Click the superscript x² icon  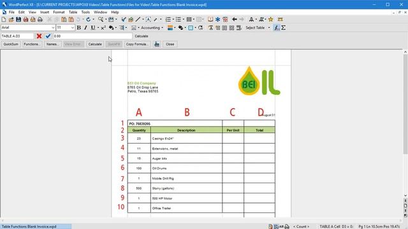click(103, 27)
